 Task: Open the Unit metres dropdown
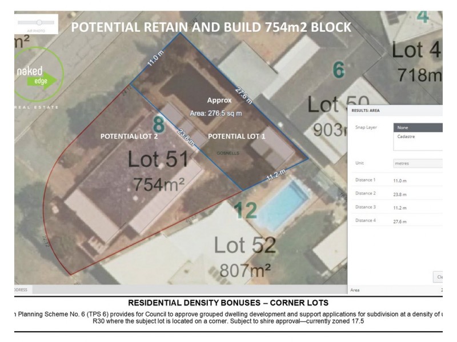418,163
